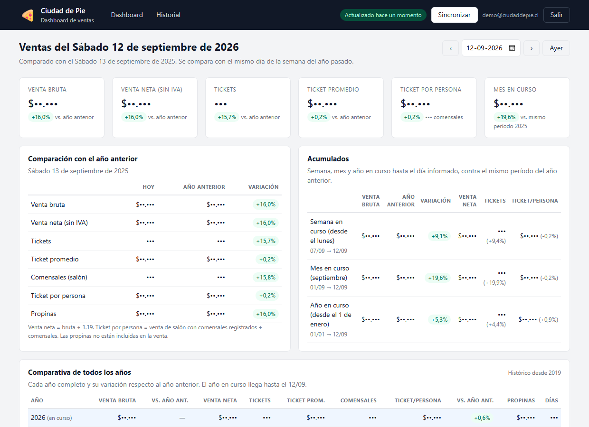
Task: Click +15,7% badge in Tickets card
Action: click(227, 117)
